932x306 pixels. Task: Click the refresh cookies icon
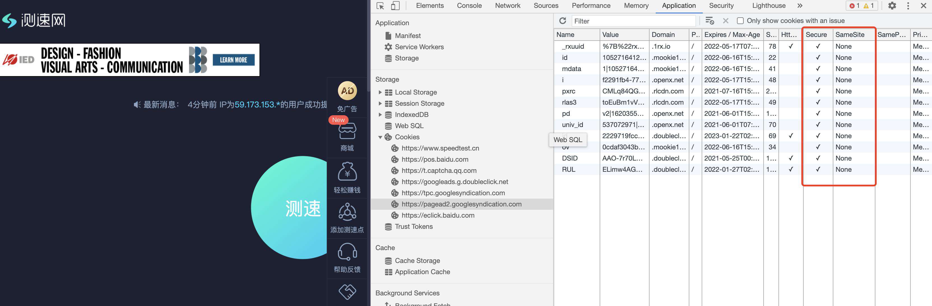pyautogui.click(x=563, y=21)
